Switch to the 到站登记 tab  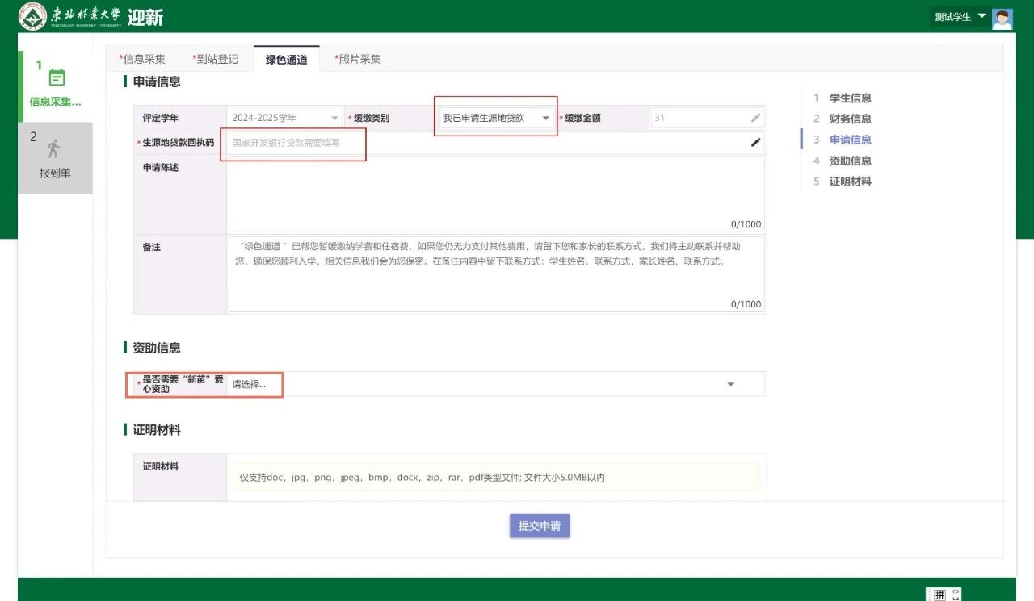216,59
